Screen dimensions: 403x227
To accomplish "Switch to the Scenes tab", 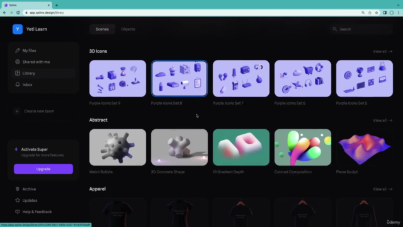I will coord(102,29).
